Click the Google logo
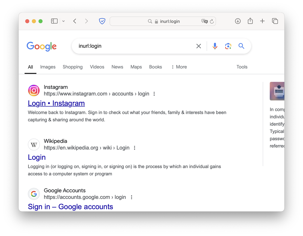Image resolution: width=303 pixels, height=236 pixels. click(x=41, y=47)
